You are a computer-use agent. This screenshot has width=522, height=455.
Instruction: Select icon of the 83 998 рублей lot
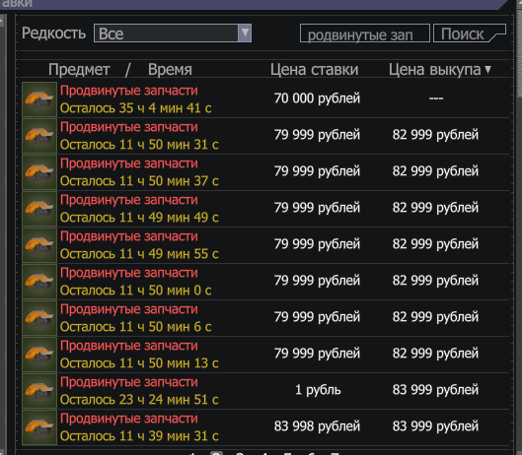(39, 427)
